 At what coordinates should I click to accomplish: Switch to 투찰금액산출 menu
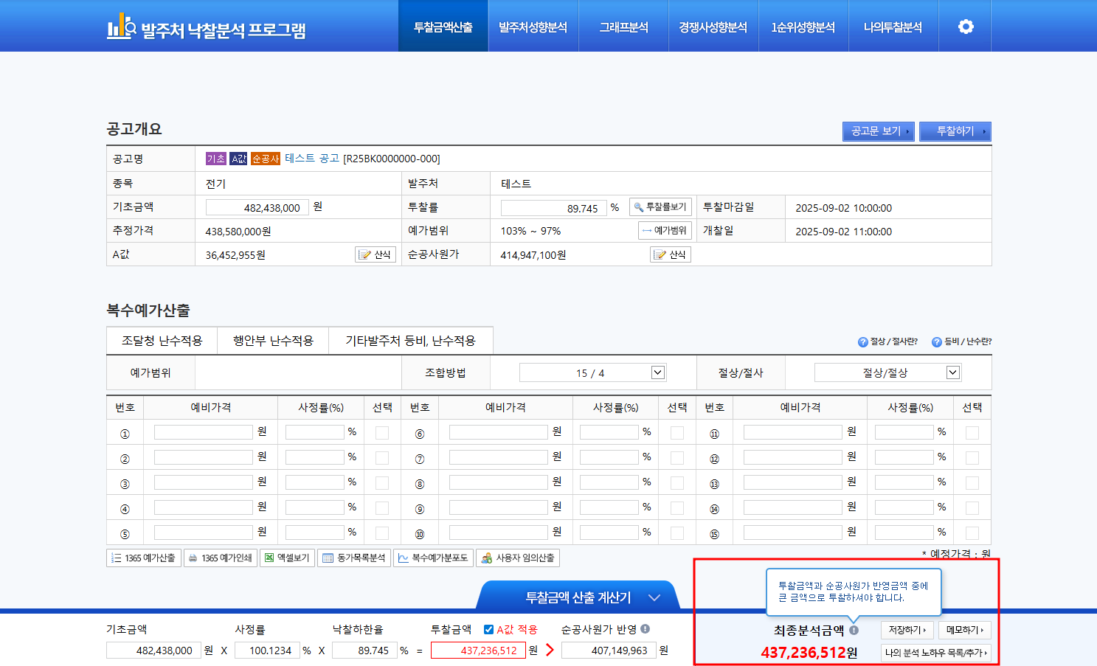coord(443,27)
